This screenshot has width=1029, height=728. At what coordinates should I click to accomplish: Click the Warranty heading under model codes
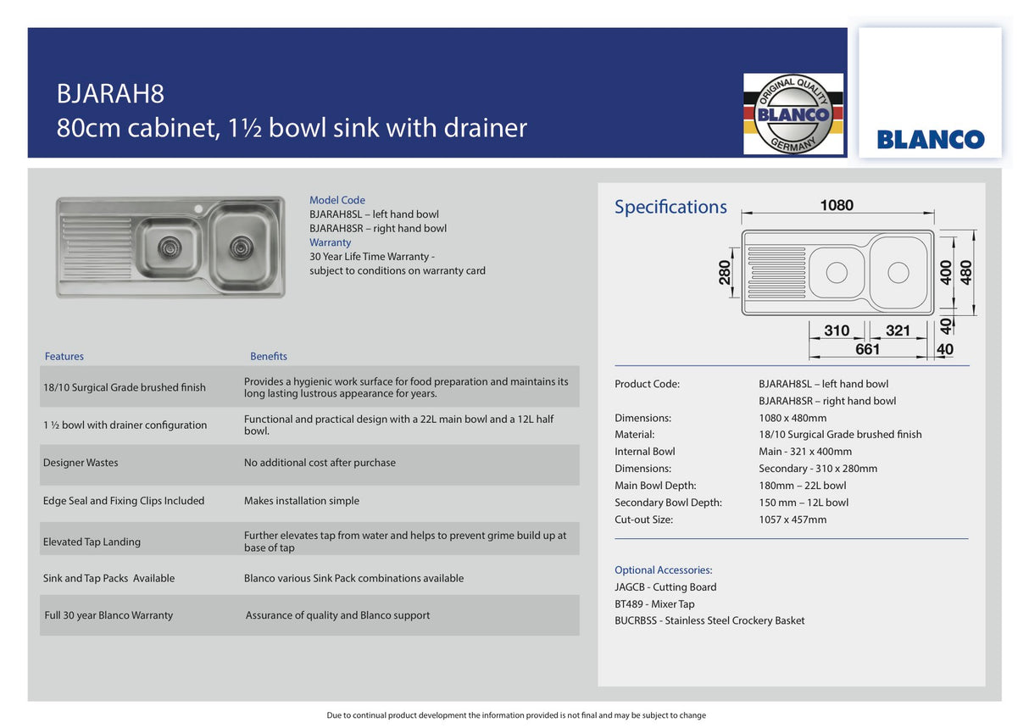click(x=330, y=242)
